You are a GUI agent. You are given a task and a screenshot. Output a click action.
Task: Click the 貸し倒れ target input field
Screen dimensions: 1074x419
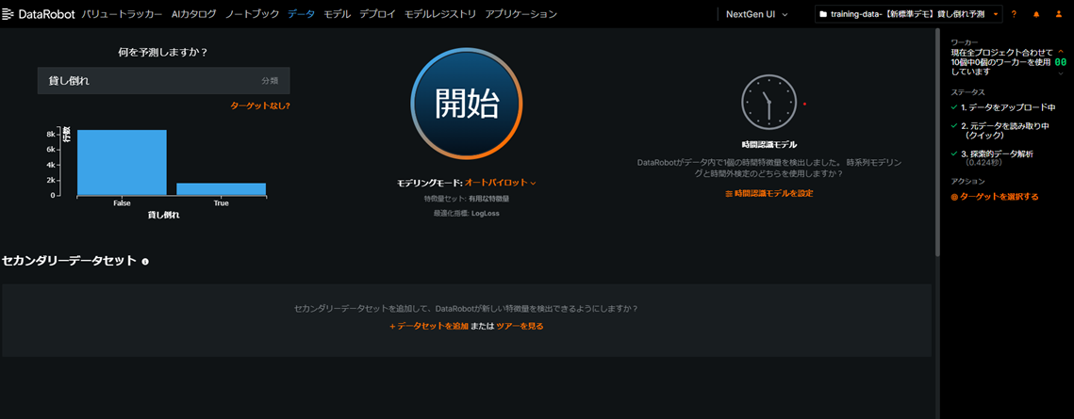coord(164,81)
